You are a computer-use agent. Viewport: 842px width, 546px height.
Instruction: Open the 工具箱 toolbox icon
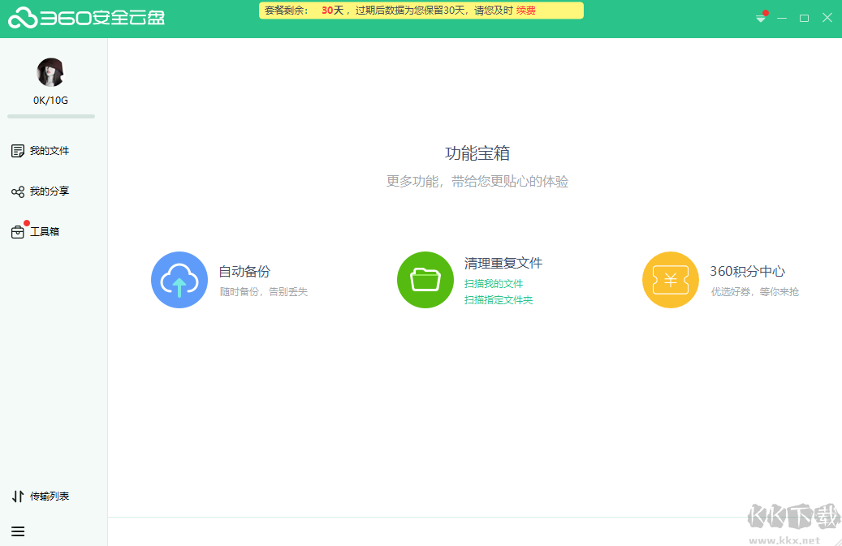pyautogui.click(x=18, y=231)
